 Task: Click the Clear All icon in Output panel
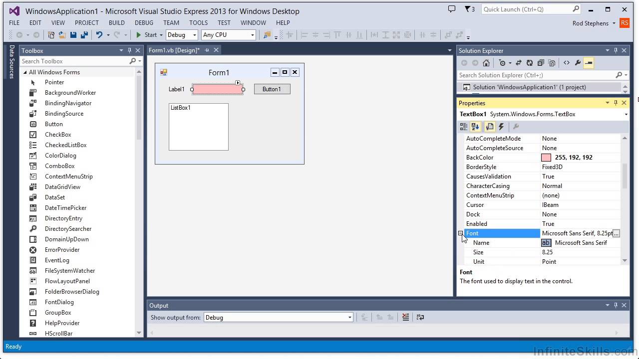click(x=405, y=317)
